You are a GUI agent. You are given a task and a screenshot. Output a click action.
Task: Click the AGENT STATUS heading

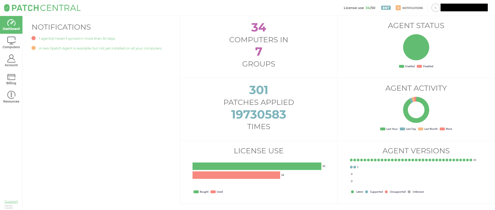[416, 26]
